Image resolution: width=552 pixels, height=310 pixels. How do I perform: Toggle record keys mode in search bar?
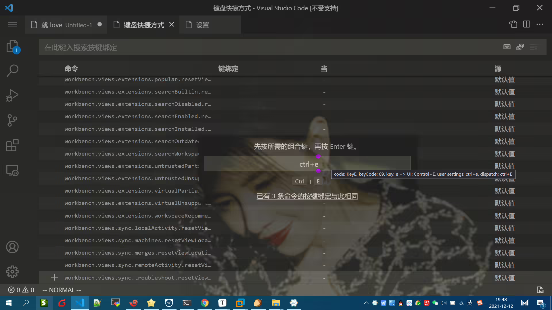[x=507, y=47]
